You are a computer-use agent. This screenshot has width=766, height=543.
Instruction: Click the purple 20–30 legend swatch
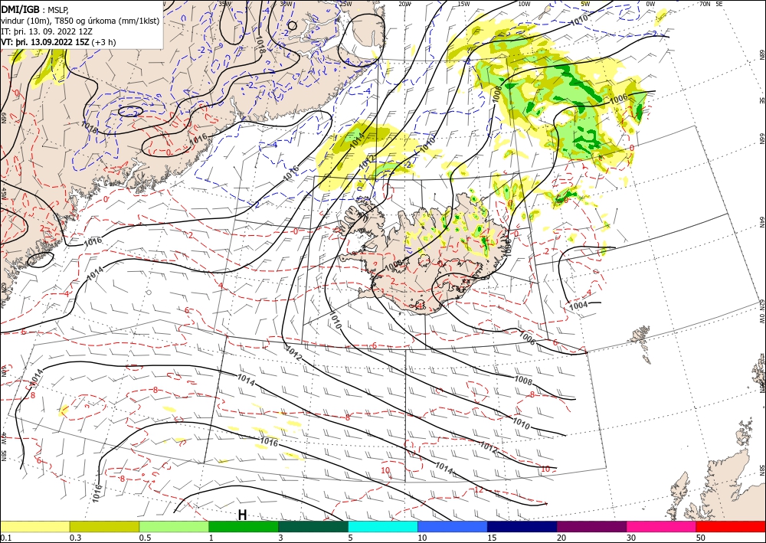click(591, 526)
